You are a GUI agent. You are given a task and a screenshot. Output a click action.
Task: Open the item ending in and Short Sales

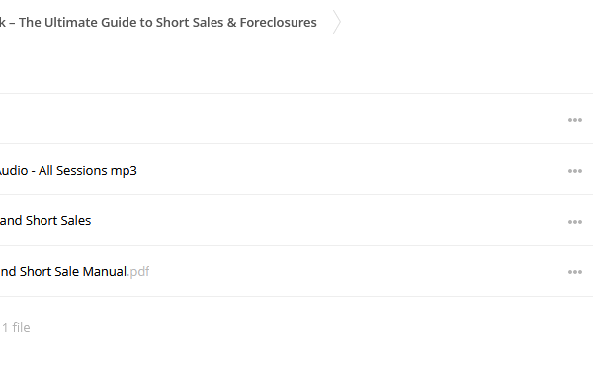pos(45,220)
